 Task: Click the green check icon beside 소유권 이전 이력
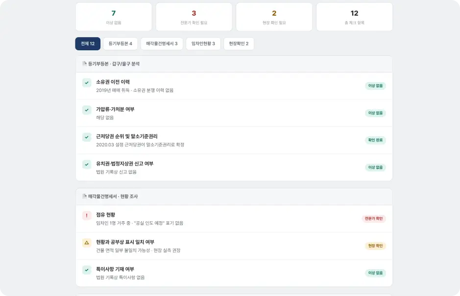[87, 83]
